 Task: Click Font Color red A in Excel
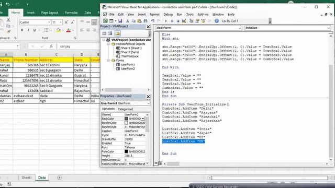(69, 30)
